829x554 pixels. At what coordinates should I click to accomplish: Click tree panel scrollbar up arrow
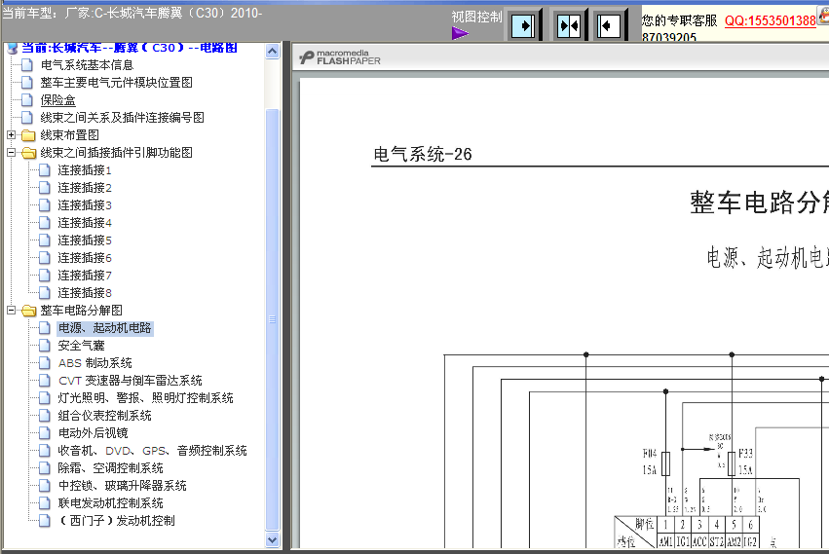click(x=273, y=52)
